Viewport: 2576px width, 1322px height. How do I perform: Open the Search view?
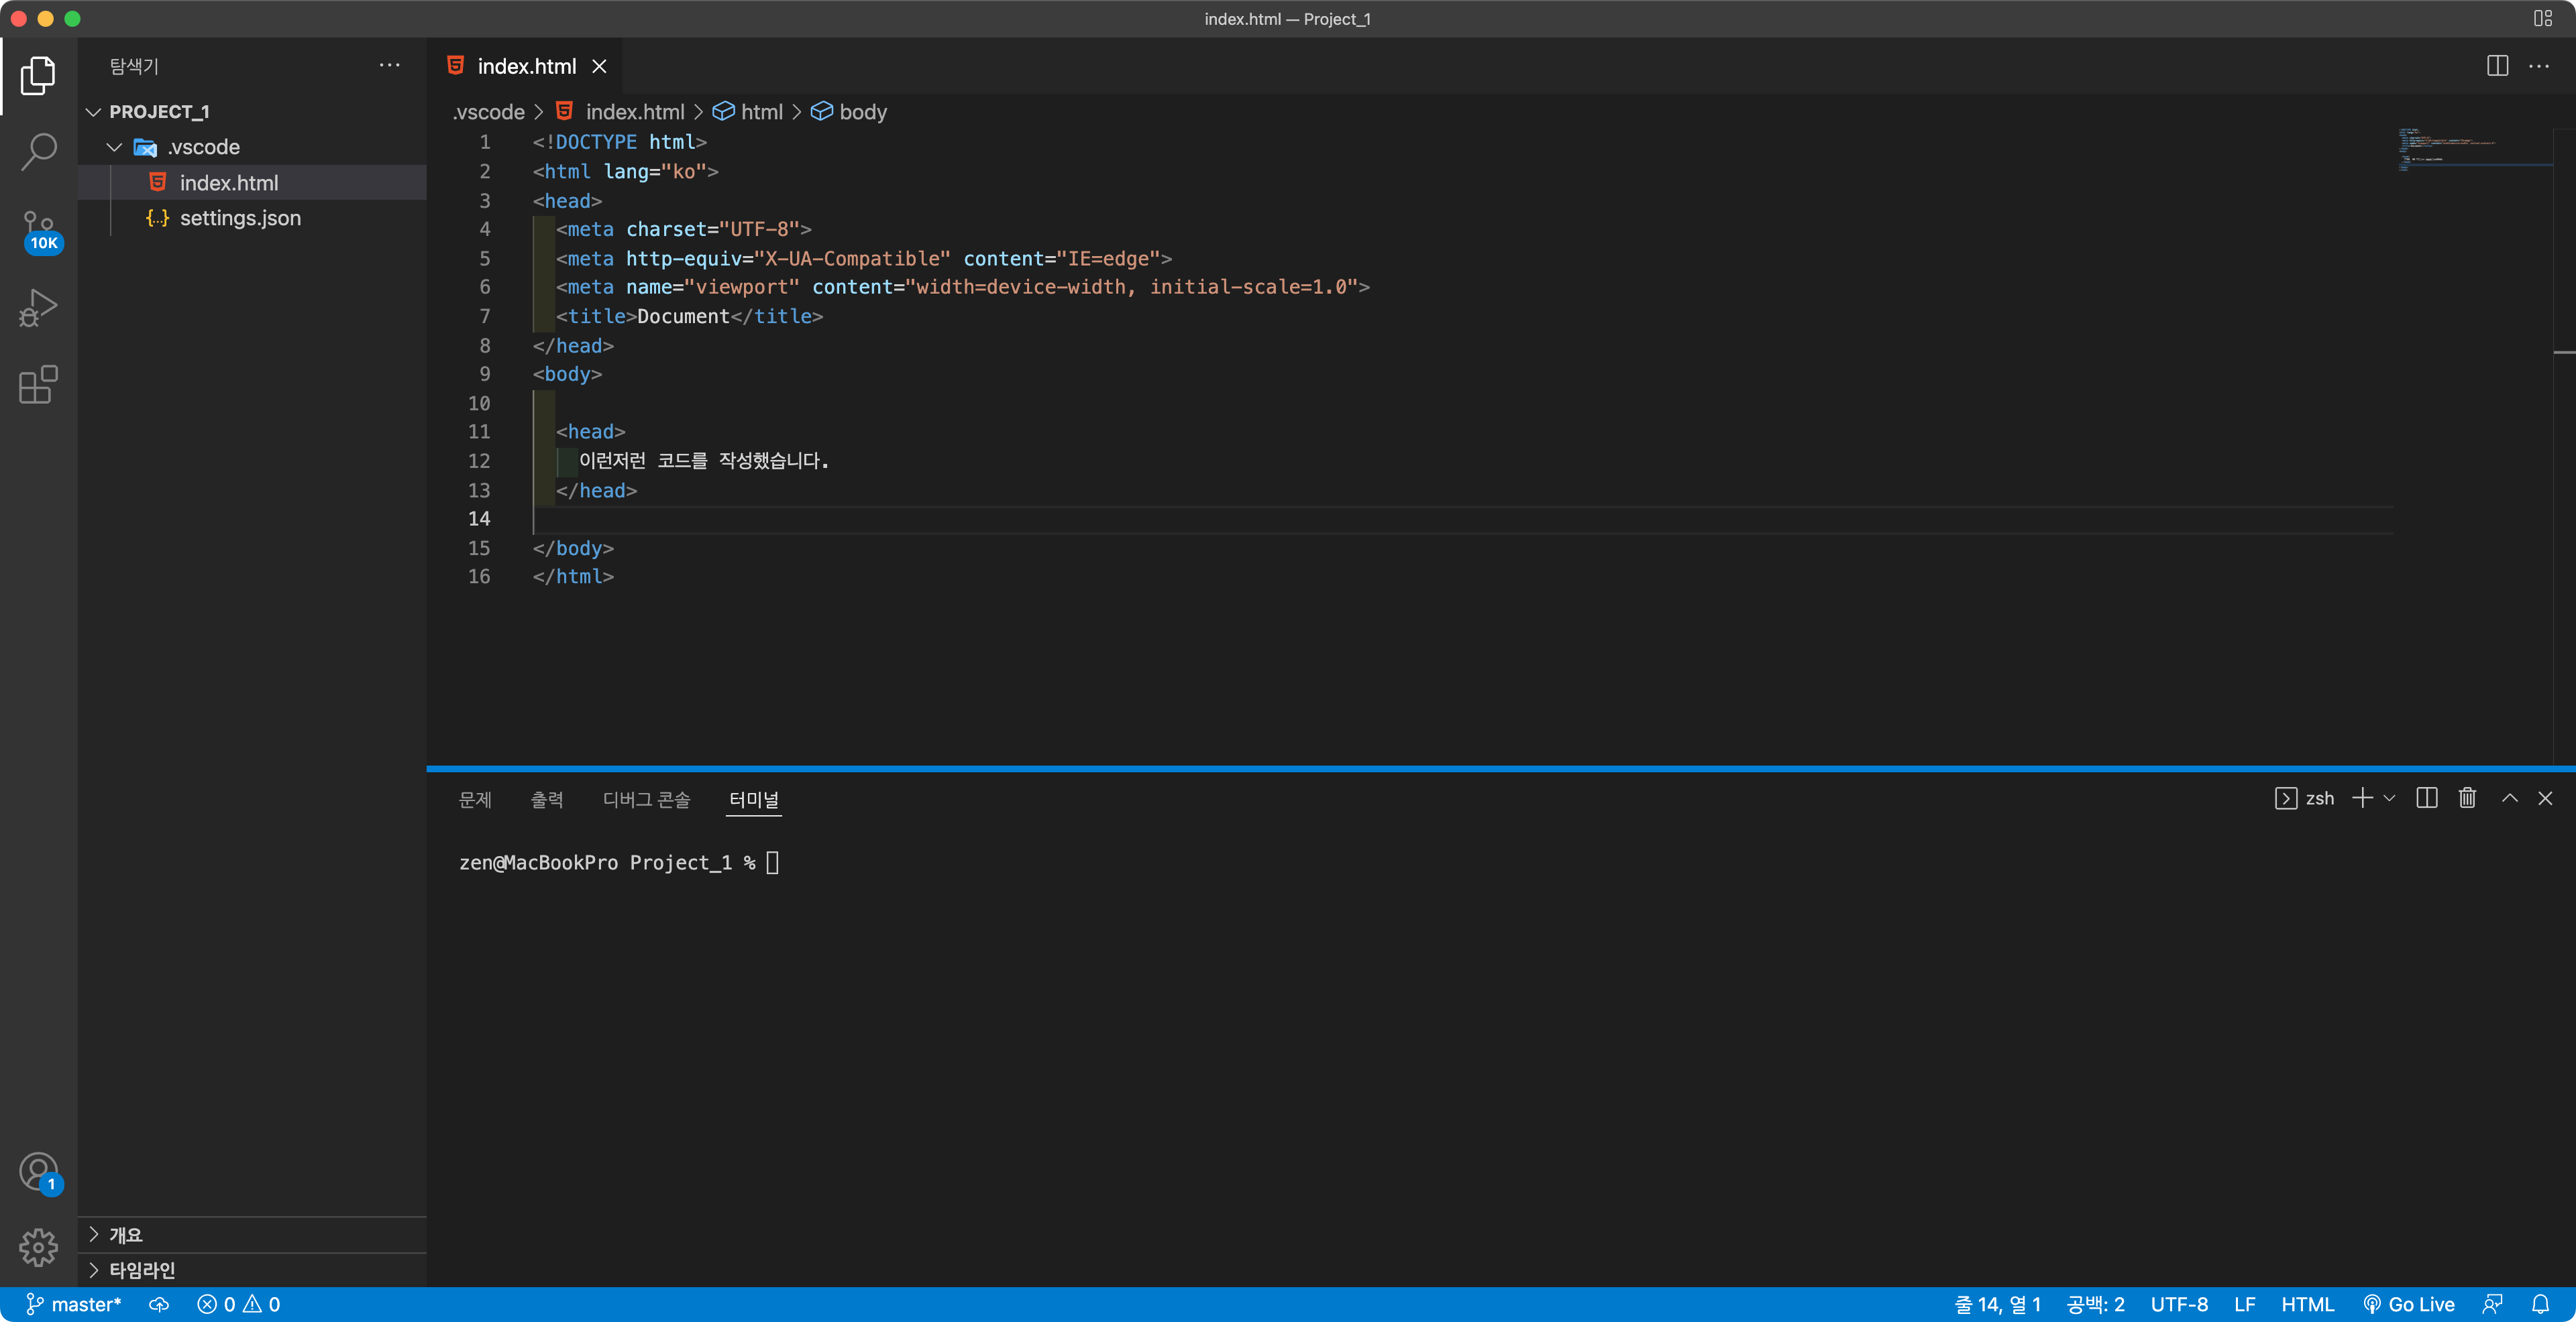[38, 152]
